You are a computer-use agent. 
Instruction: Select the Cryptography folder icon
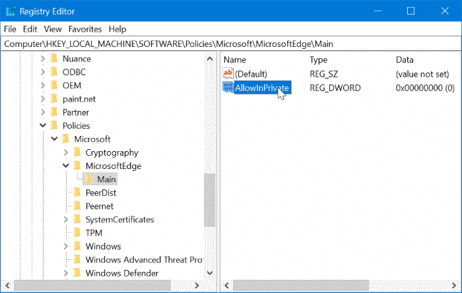(77, 152)
